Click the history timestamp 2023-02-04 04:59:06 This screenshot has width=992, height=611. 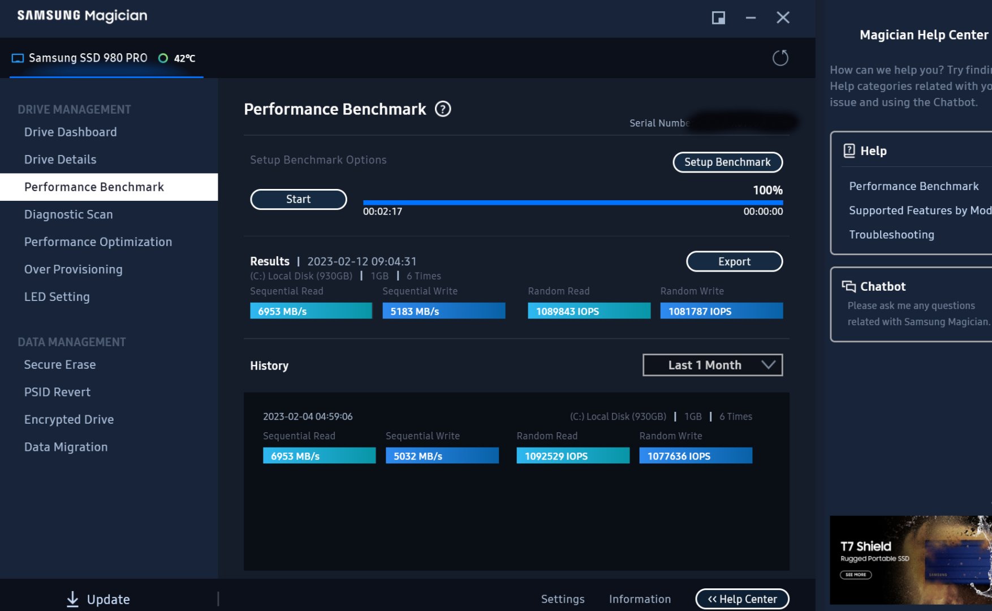(x=308, y=417)
